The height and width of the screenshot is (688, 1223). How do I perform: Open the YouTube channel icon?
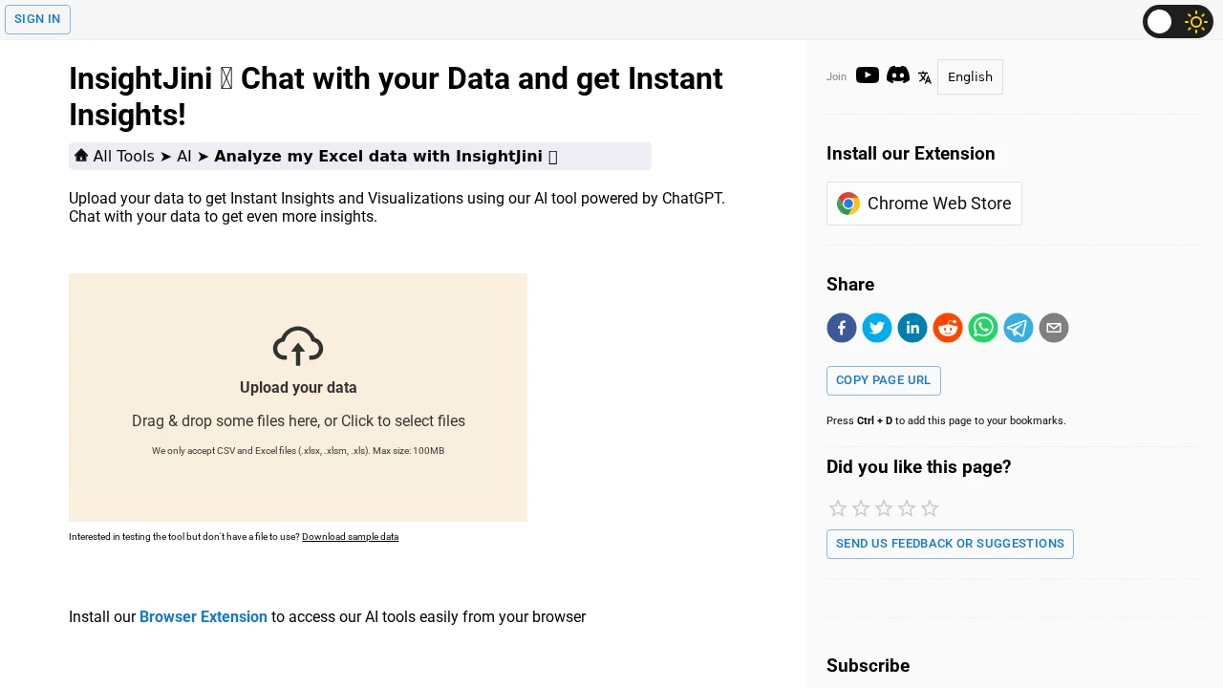867,75
